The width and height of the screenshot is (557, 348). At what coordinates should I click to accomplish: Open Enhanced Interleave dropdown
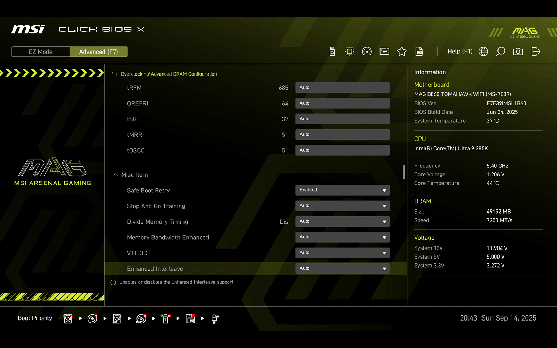click(x=342, y=268)
